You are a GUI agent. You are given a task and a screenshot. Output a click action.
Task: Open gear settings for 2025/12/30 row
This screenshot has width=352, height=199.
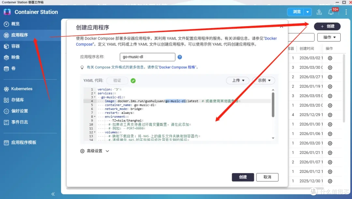pyautogui.click(x=330, y=181)
